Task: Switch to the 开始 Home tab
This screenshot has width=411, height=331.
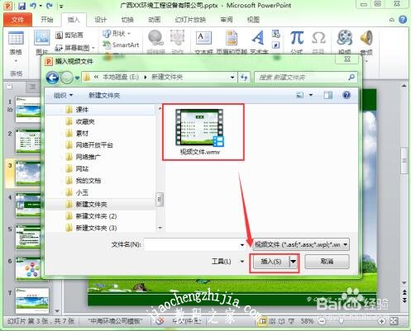Action: 47,20
